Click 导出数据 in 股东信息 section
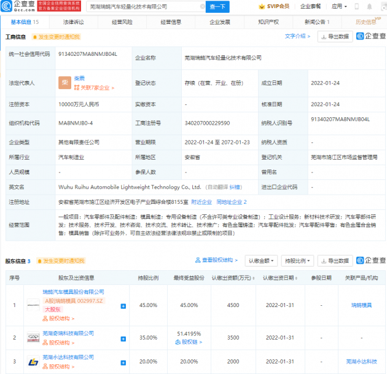This screenshot has height=374, width=387. [335, 261]
